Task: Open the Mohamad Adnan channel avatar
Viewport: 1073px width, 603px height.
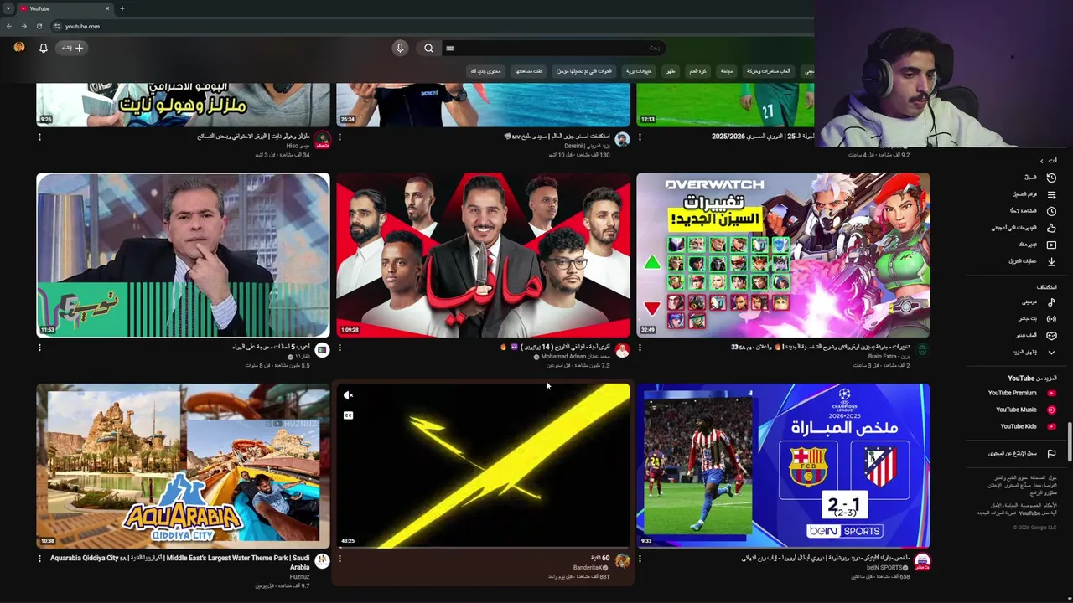Action: (622, 350)
